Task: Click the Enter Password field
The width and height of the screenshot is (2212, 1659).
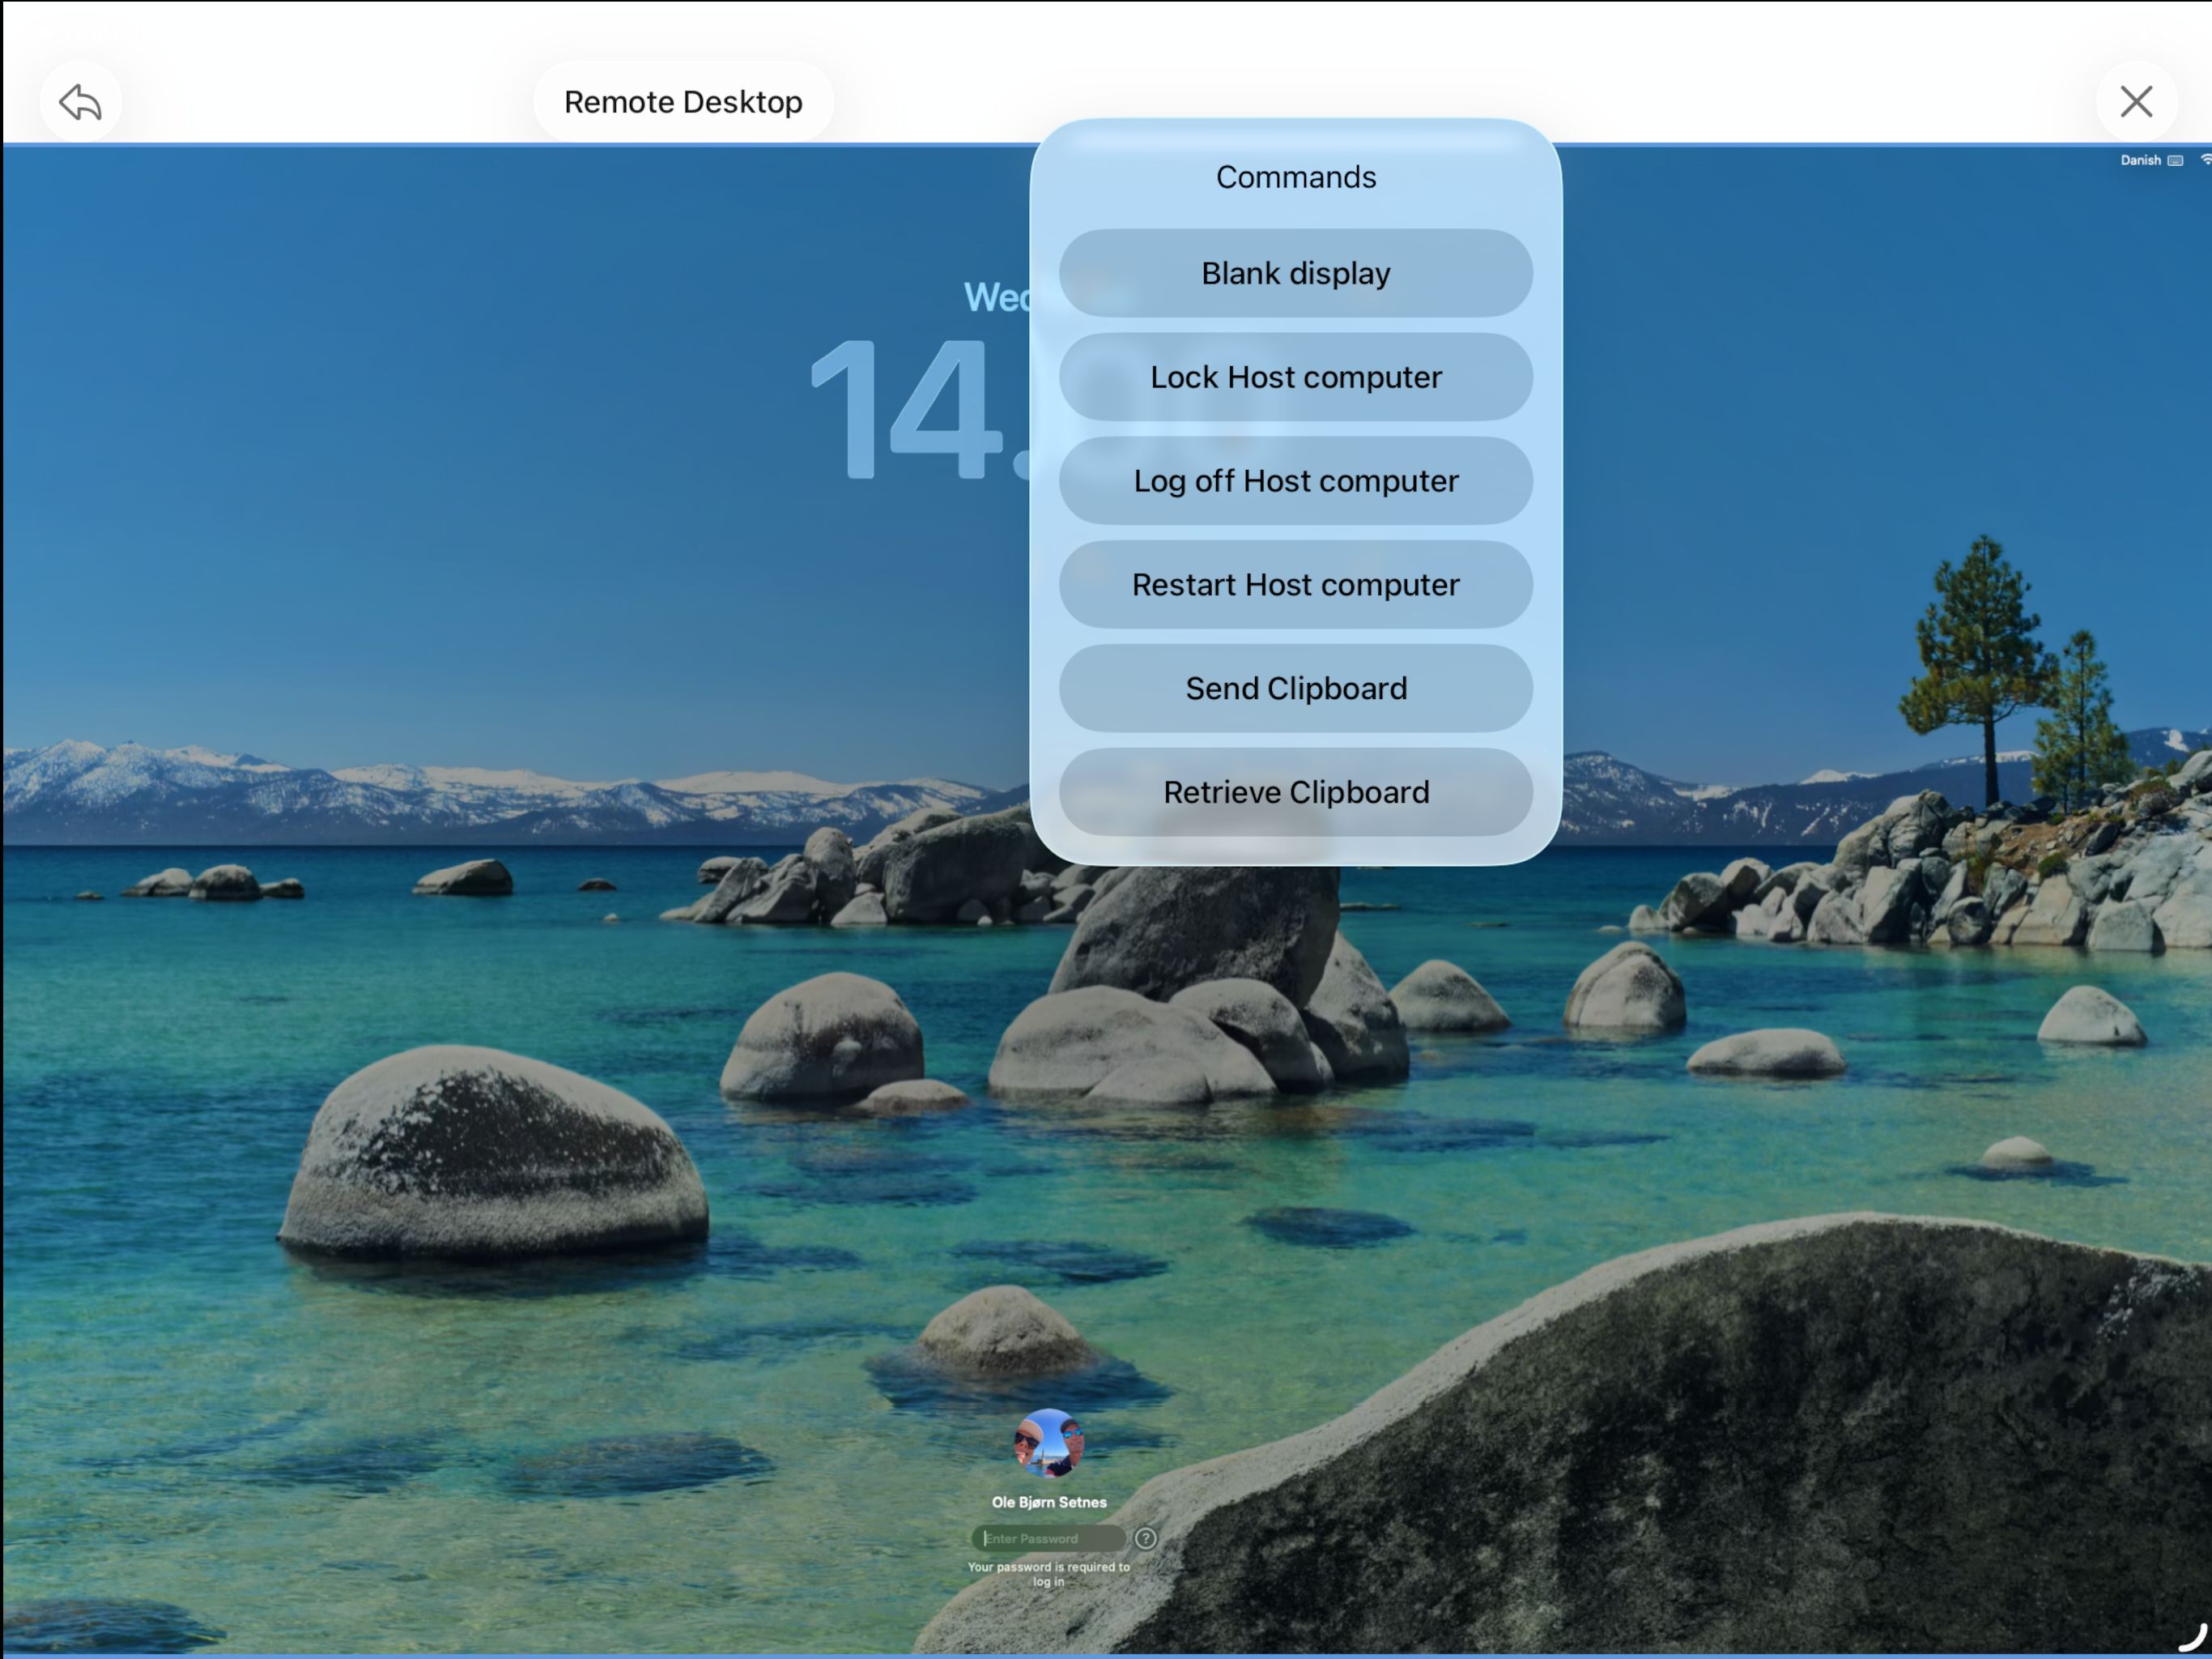Action: (1048, 1538)
